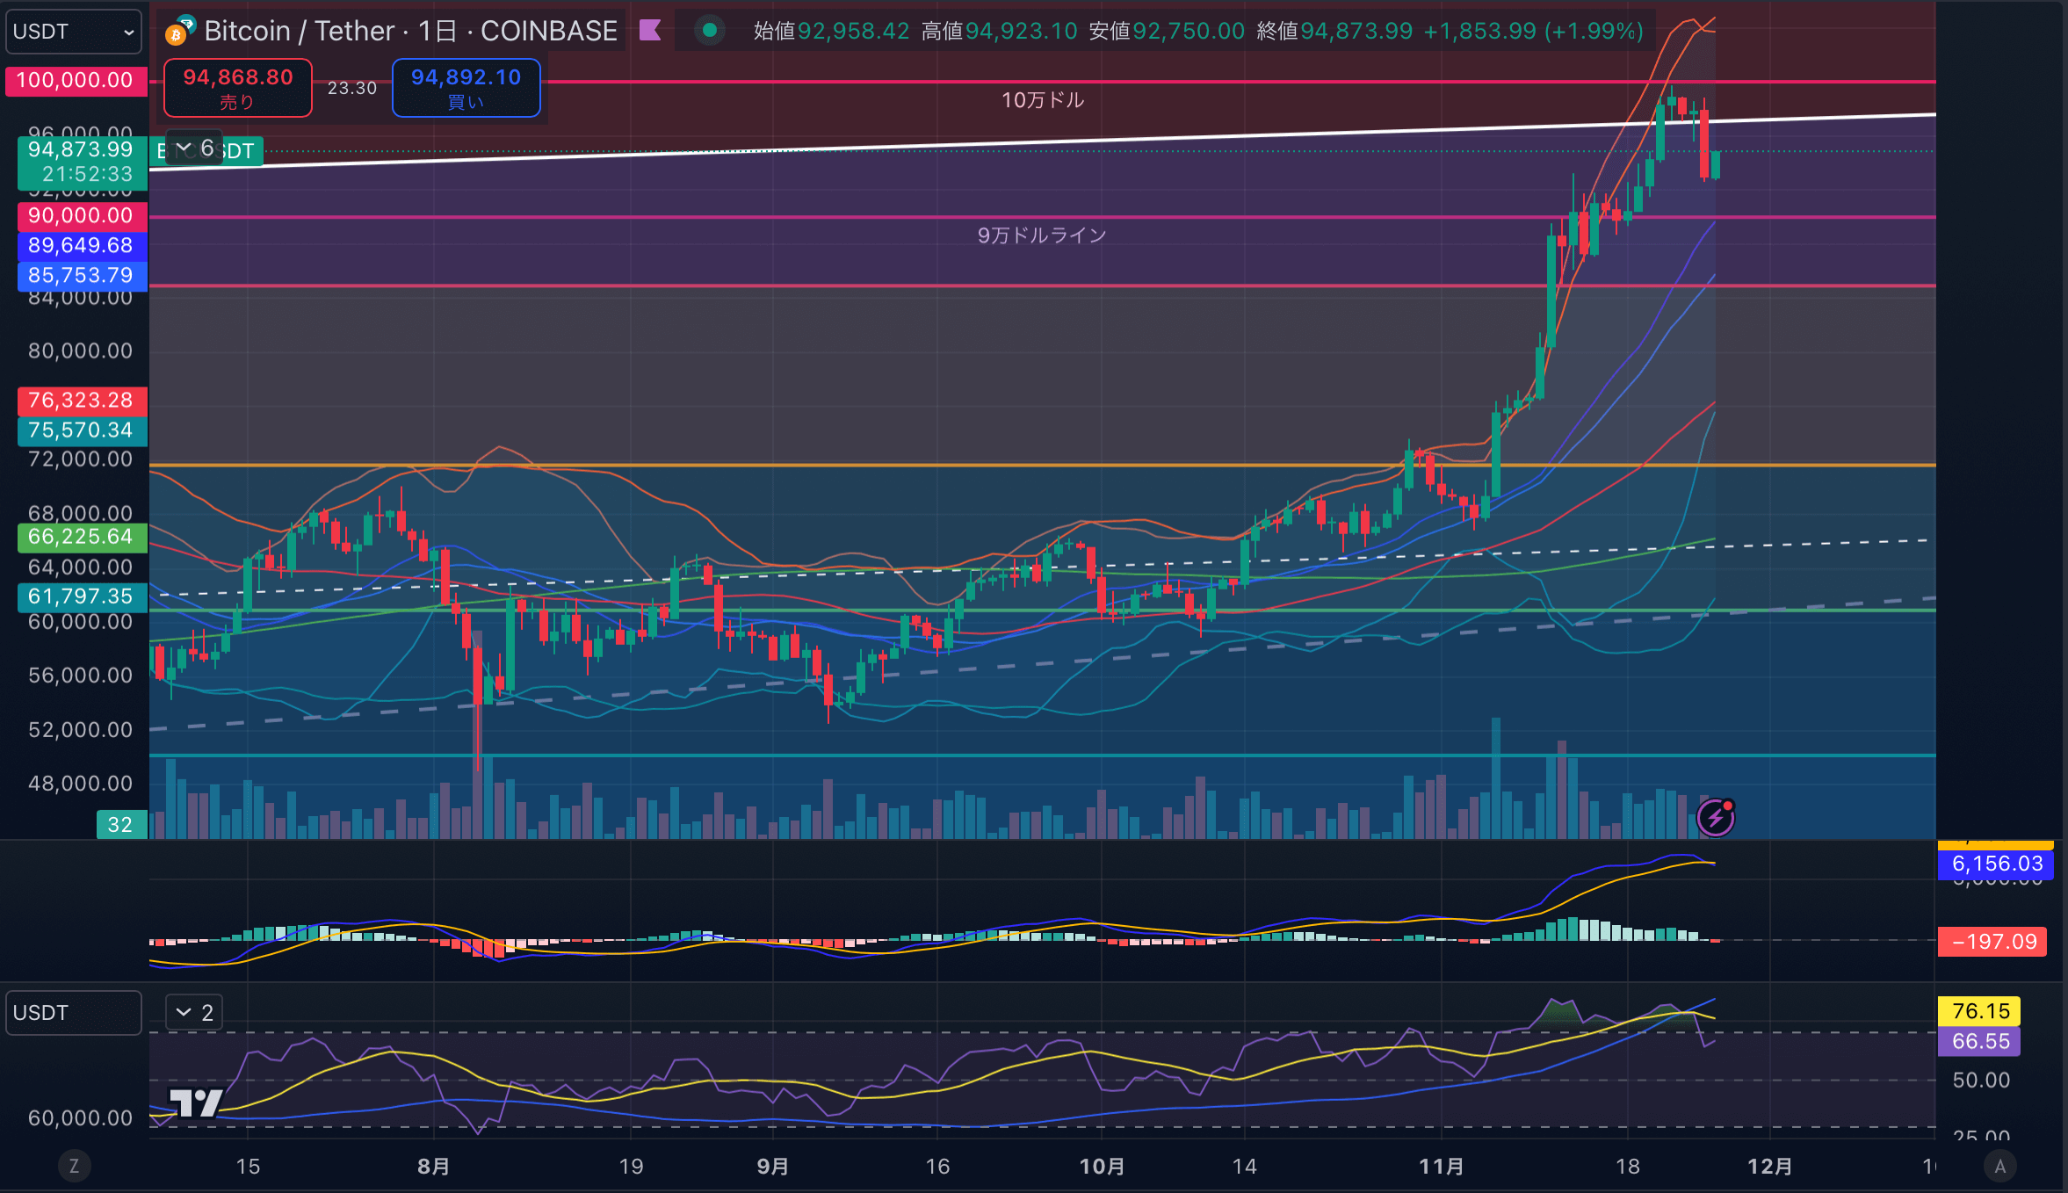This screenshot has width=2068, height=1193.
Task: Click the 12月 date on time axis
Action: (x=1769, y=1166)
